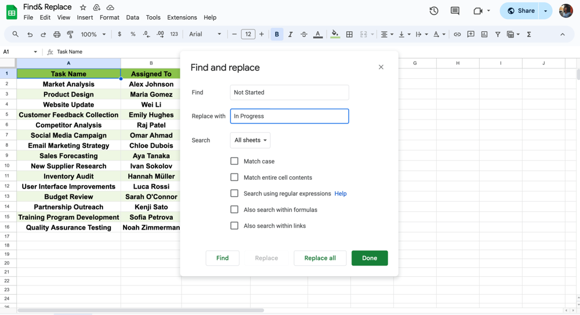Open version history clock icon
580x315 pixels.
(434, 11)
